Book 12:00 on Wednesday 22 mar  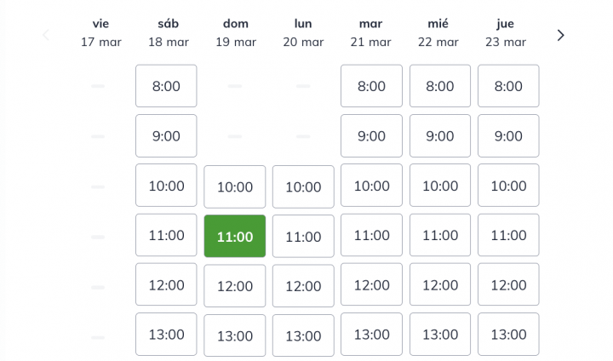(x=440, y=284)
